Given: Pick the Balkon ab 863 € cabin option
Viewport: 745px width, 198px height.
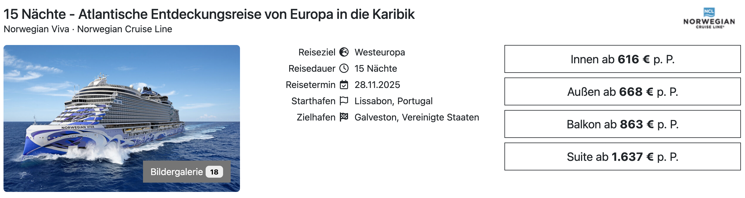Looking at the screenshot, I should pos(622,124).
